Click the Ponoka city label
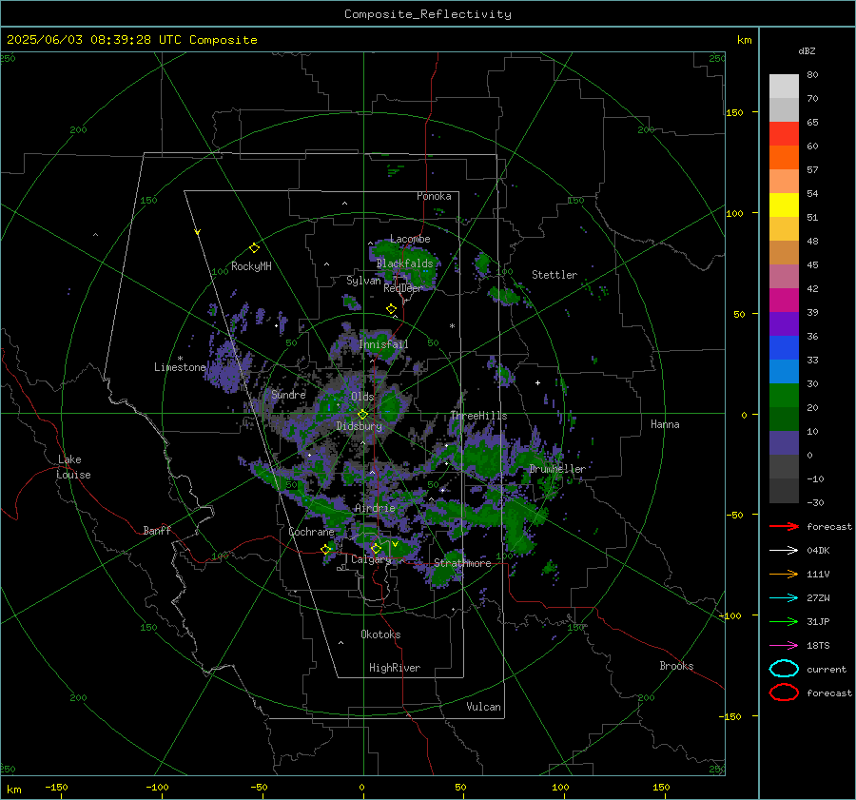This screenshot has width=856, height=800. pos(434,196)
